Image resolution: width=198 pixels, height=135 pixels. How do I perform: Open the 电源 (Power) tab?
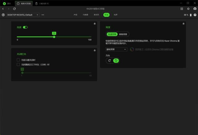[x=115, y=15]
